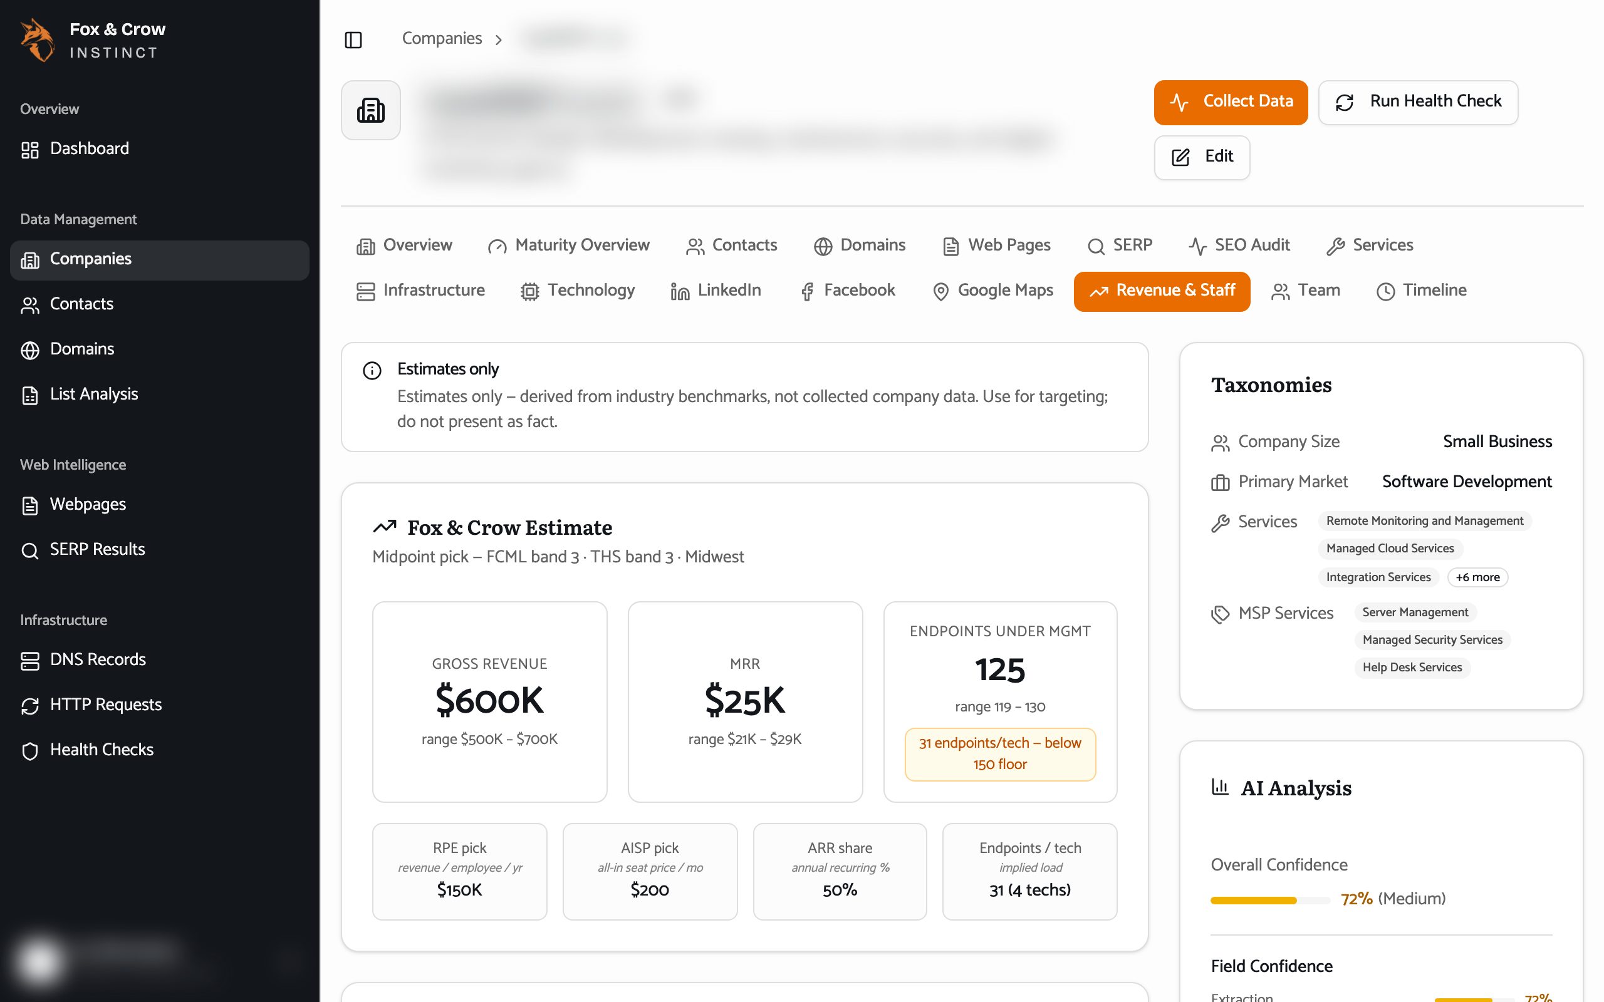Image resolution: width=1604 pixels, height=1002 pixels.
Task: Click the Server Management tag
Action: click(x=1415, y=612)
